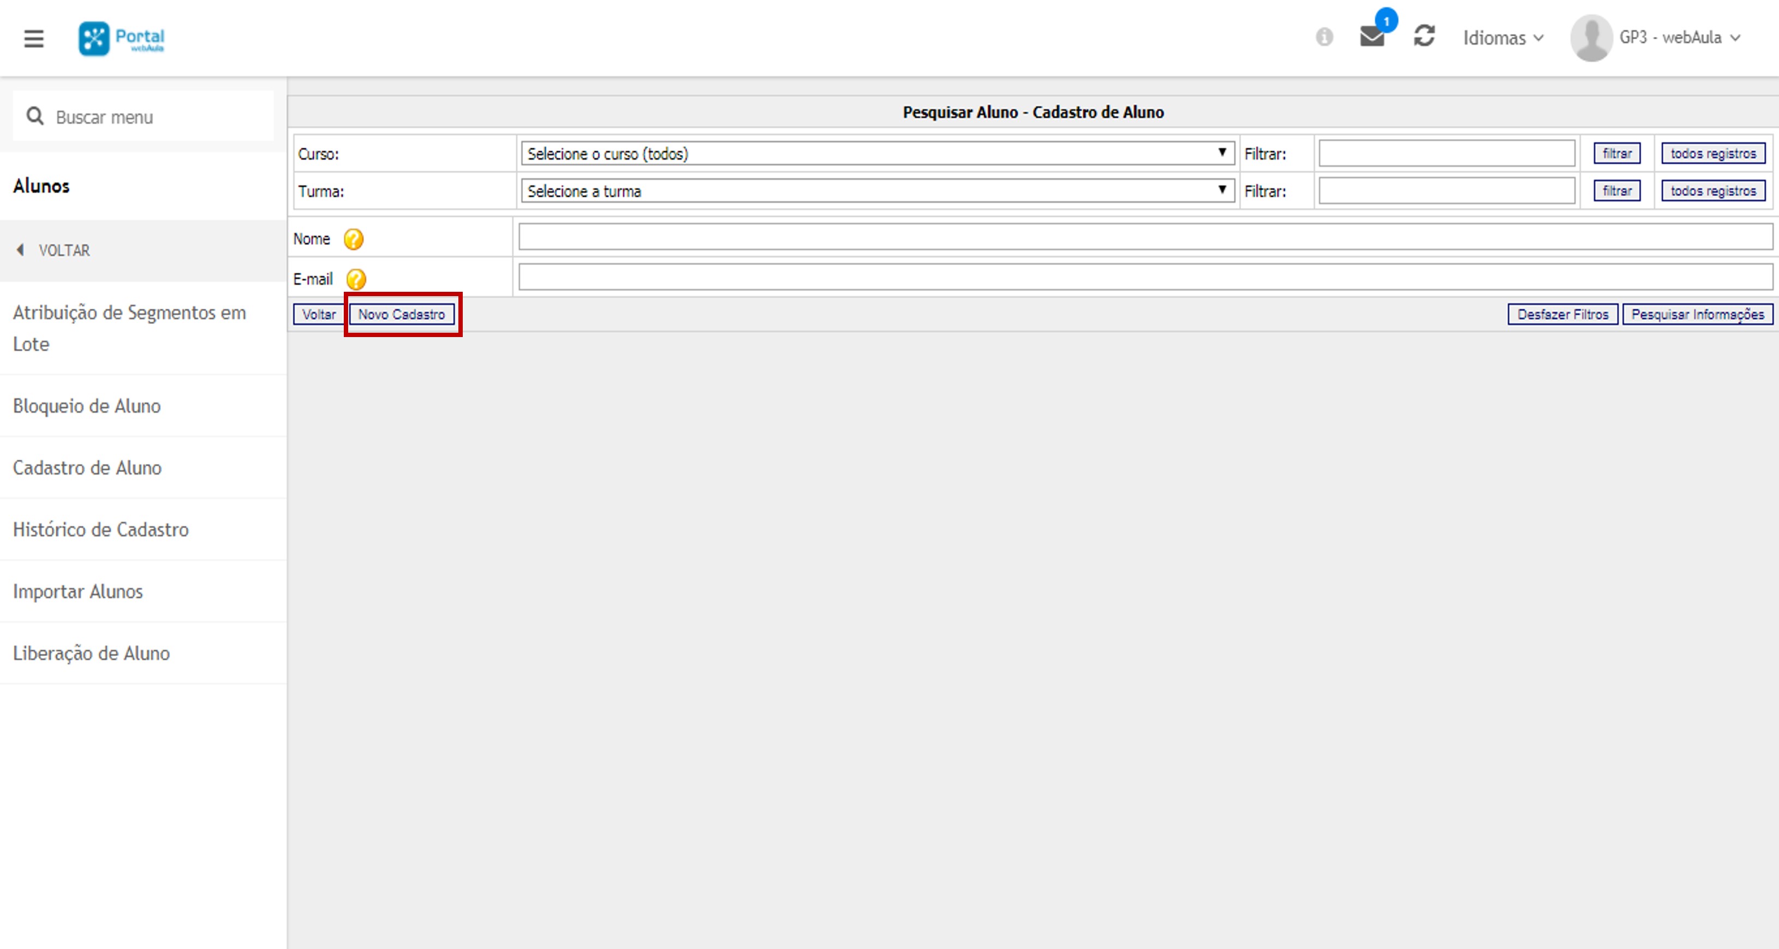Screen dimensions: 1779x949
Task: Click the Nome help question icon
Action: click(x=354, y=239)
